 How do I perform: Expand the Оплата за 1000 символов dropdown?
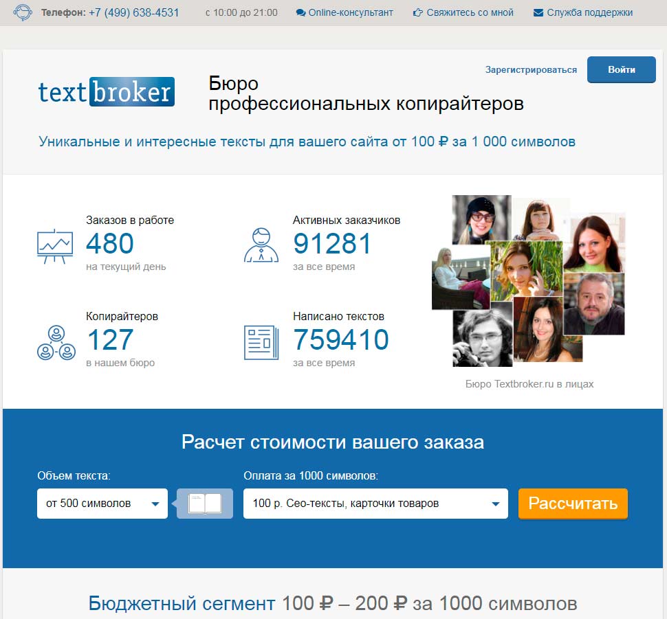pyautogui.click(x=375, y=504)
